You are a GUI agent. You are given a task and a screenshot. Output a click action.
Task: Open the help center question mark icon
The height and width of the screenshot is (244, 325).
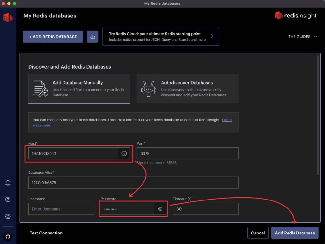pyautogui.click(x=8, y=200)
